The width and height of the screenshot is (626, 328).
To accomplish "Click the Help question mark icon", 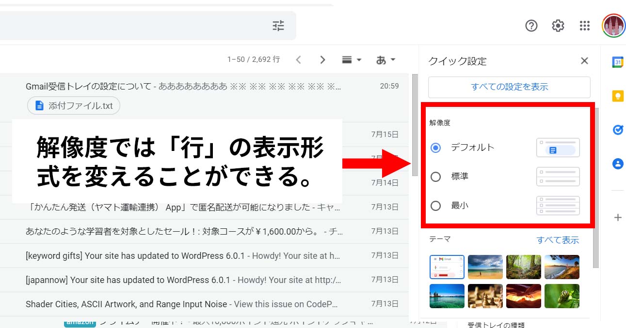I will [x=531, y=26].
